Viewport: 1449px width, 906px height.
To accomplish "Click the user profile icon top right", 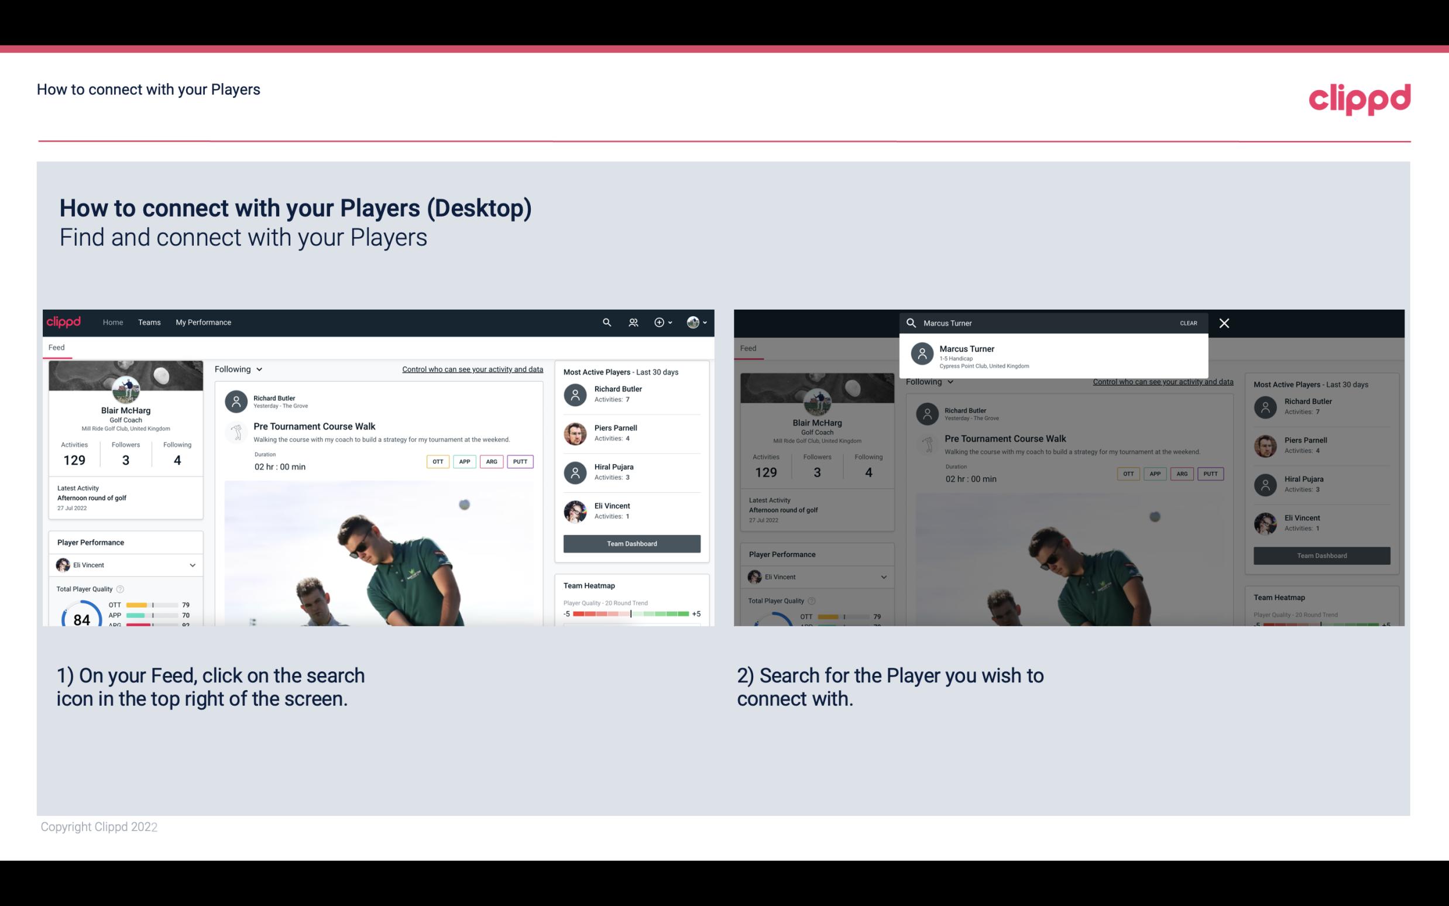I will (693, 321).
